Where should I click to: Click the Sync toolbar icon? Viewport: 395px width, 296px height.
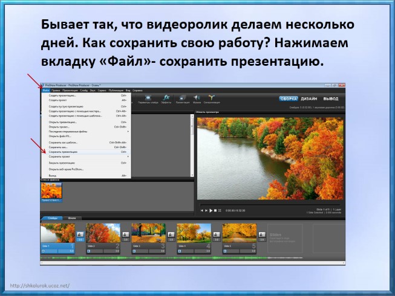tap(212, 98)
